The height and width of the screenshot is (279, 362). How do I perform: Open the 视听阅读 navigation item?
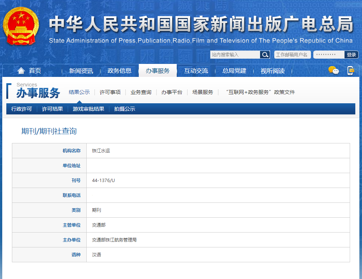(273, 71)
